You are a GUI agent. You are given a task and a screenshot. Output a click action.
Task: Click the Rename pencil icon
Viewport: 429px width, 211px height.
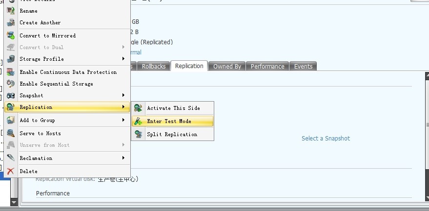[x=11, y=11]
